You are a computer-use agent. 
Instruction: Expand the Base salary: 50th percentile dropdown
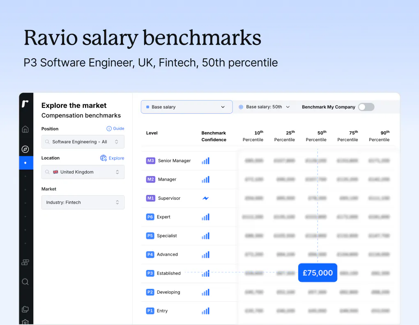pos(263,107)
